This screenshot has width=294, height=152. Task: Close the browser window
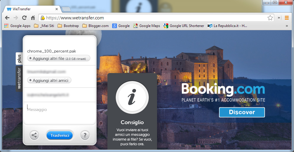[286, 2]
